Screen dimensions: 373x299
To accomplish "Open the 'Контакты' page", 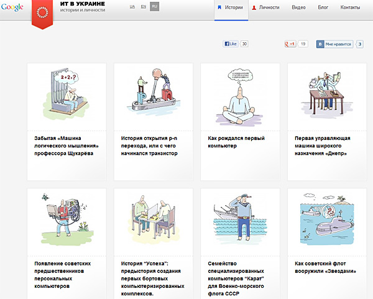I will point(351,7).
